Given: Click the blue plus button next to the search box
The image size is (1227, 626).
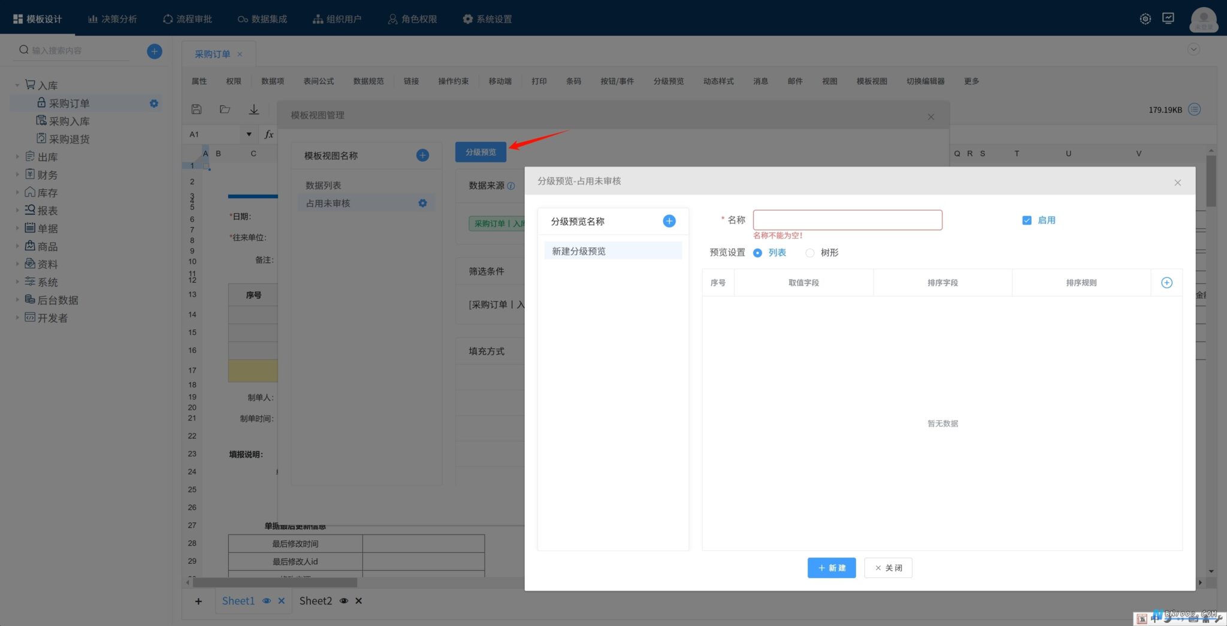Looking at the screenshot, I should click(154, 51).
